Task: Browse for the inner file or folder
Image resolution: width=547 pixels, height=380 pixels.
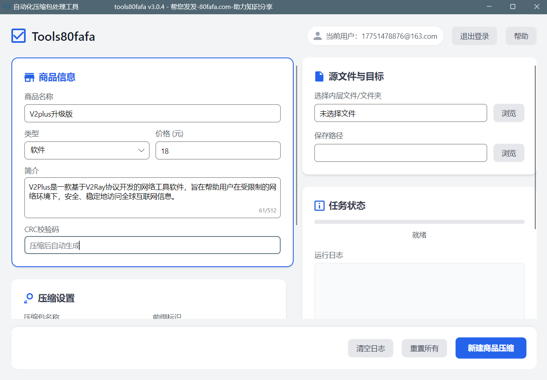Action: click(509, 113)
